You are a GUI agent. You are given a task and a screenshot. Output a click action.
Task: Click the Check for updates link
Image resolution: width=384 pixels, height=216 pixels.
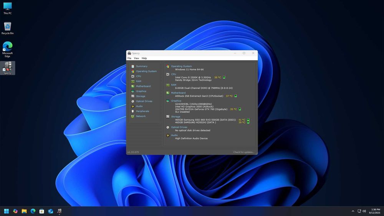244,152
